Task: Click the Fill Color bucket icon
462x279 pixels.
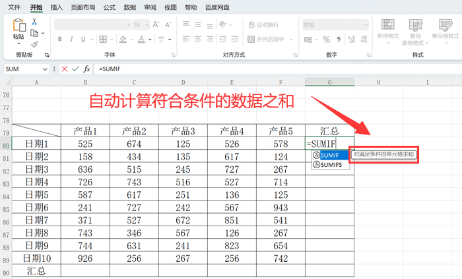Action: (123, 39)
